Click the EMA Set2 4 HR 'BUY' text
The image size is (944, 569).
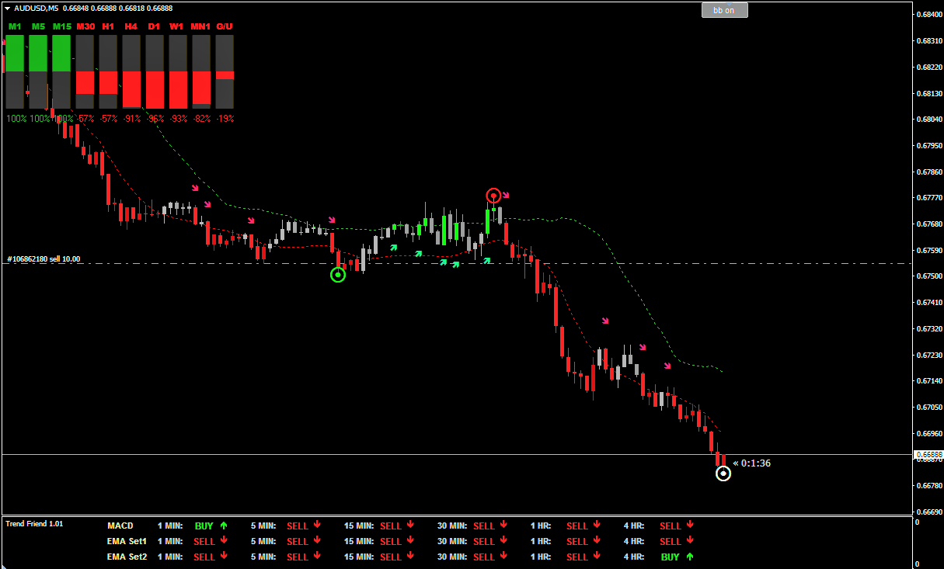tap(671, 557)
